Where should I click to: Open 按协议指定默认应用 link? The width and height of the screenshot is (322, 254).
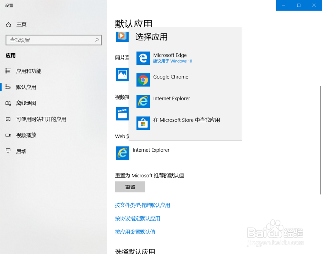(x=137, y=219)
